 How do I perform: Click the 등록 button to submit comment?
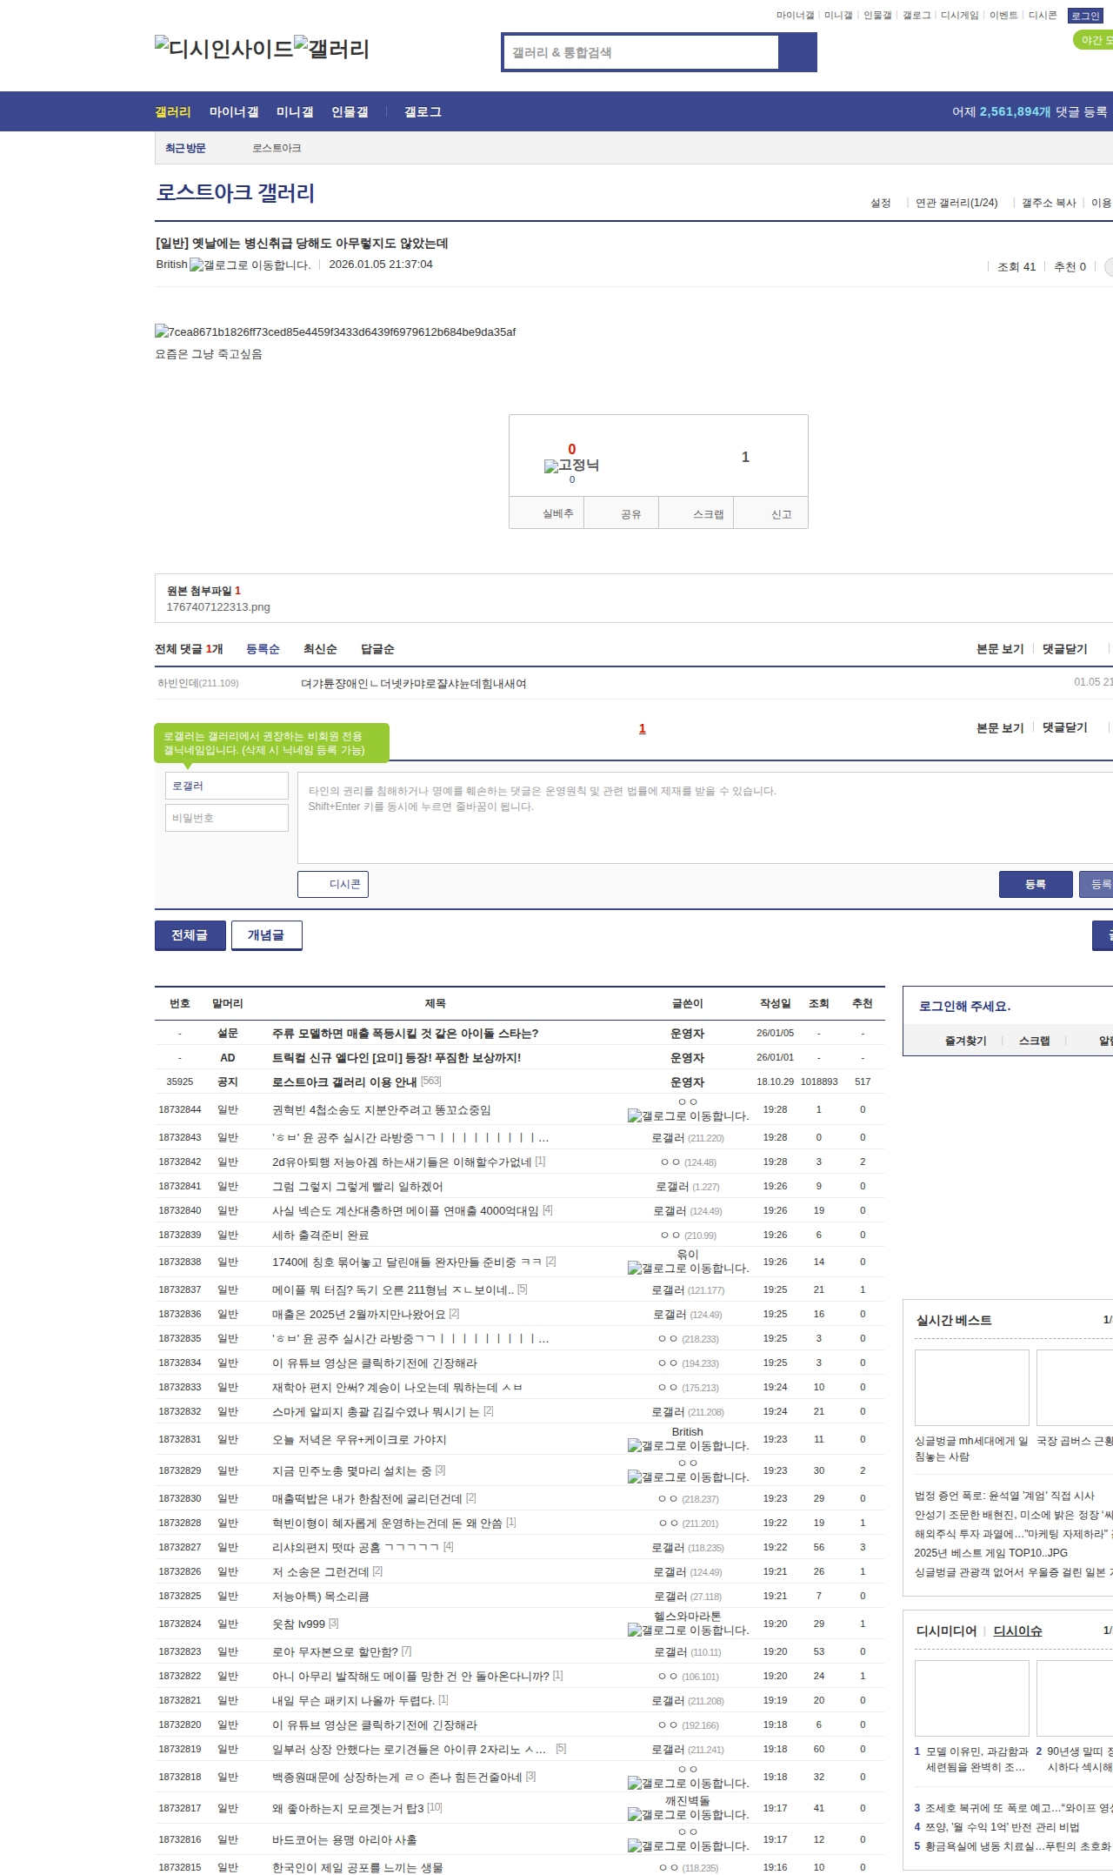pos(1035,884)
